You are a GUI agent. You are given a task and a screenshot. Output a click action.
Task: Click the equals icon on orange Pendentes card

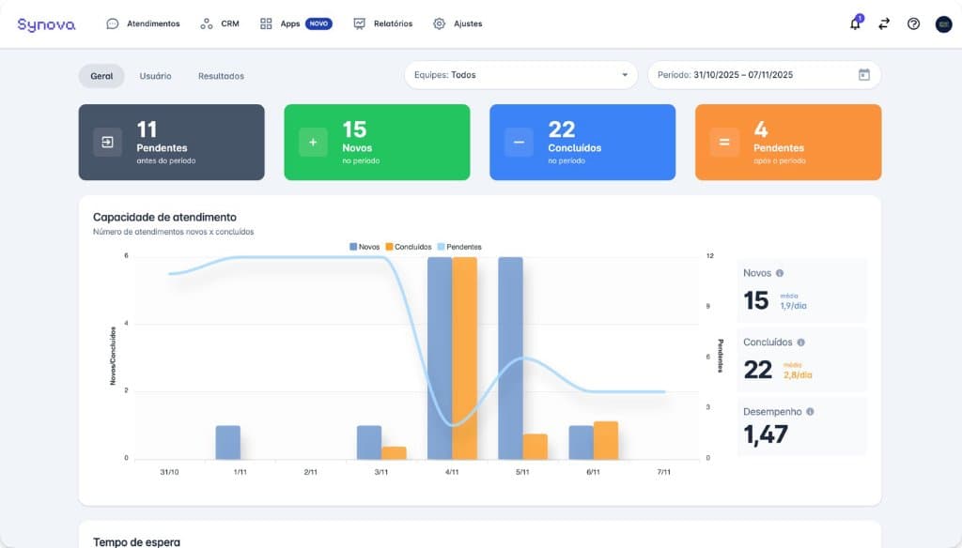pos(724,143)
